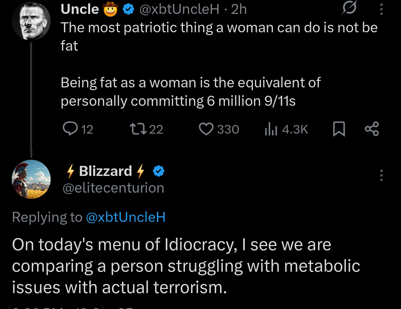Like Uncle's tweet with the heart icon
The width and height of the screenshot is (401, 309).
(206, 129)
